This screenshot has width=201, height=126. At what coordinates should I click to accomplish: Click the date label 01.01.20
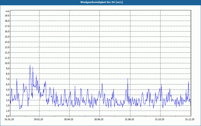[x=9, y=119]
